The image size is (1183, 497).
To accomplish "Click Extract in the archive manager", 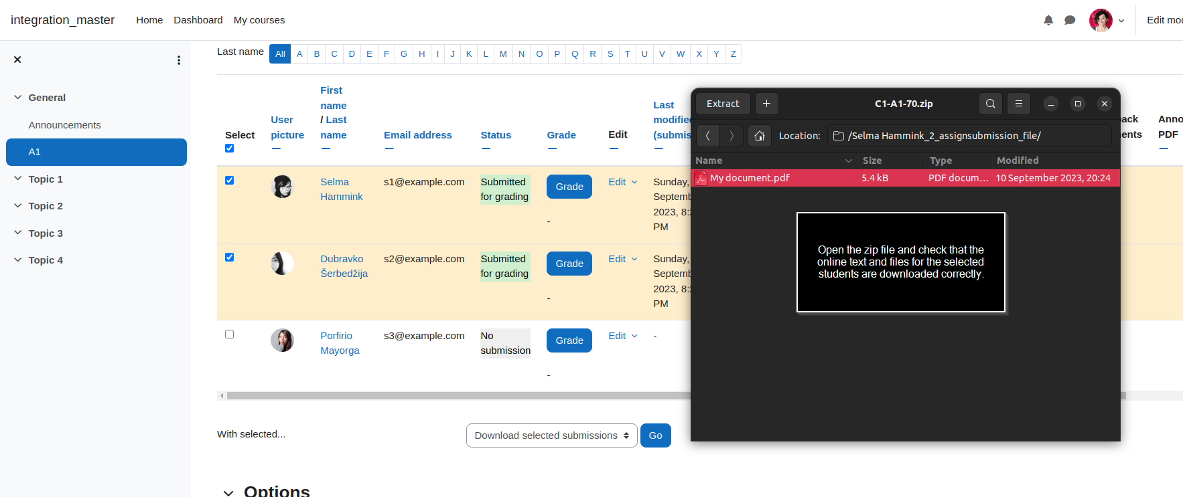I will 723,104.
